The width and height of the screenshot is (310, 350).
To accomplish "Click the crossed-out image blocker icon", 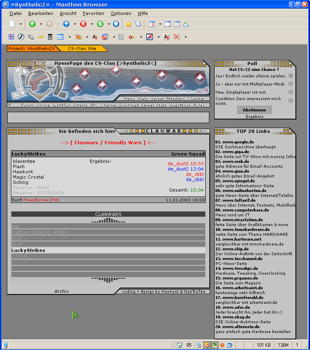I will [78, 37].
